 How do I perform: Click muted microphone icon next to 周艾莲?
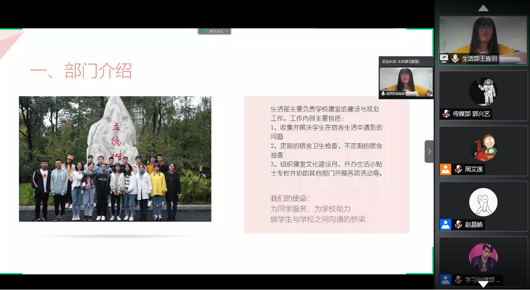tap(458, 170)
